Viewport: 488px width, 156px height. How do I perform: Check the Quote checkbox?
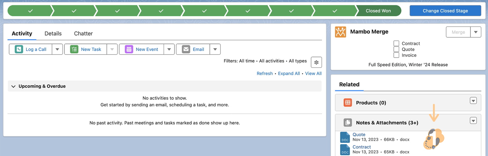396,49
